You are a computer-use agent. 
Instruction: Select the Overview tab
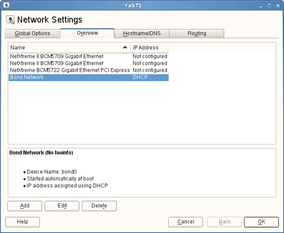[x=87, y=33]
